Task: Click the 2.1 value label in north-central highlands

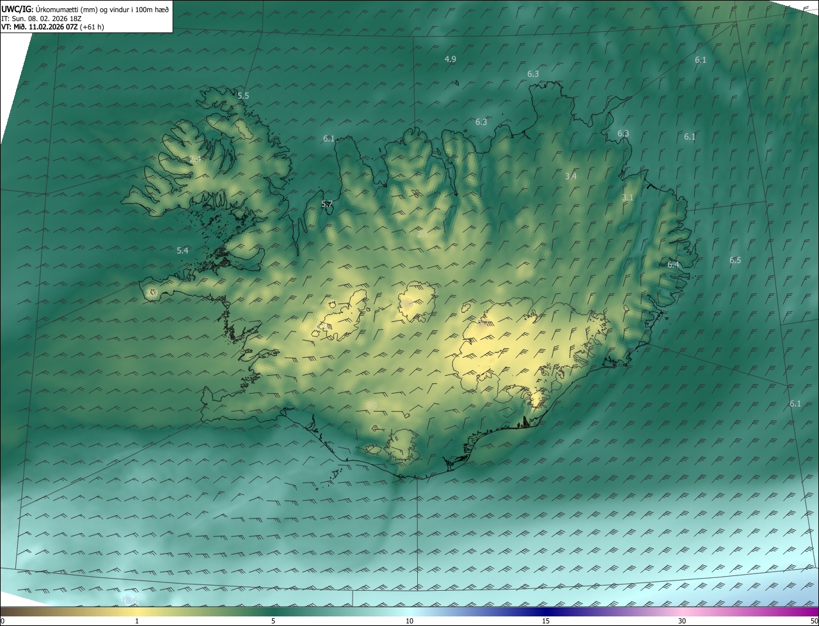Action: point(423,234)
